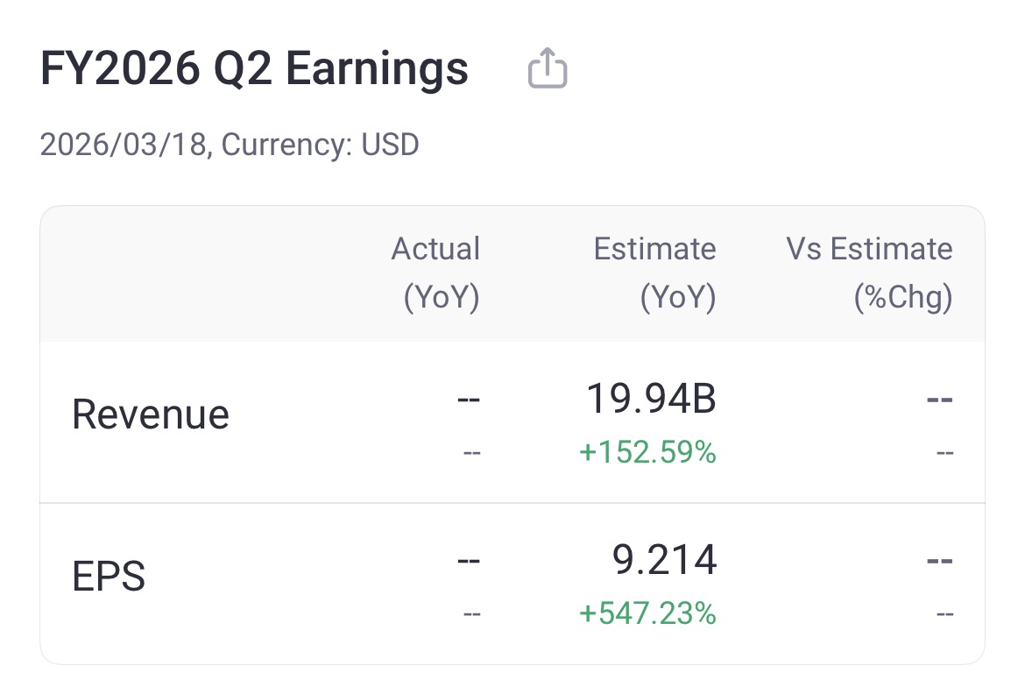Click the large Revenue Actual placeholder dash
Screen dimensions: 1025x687
469,400
